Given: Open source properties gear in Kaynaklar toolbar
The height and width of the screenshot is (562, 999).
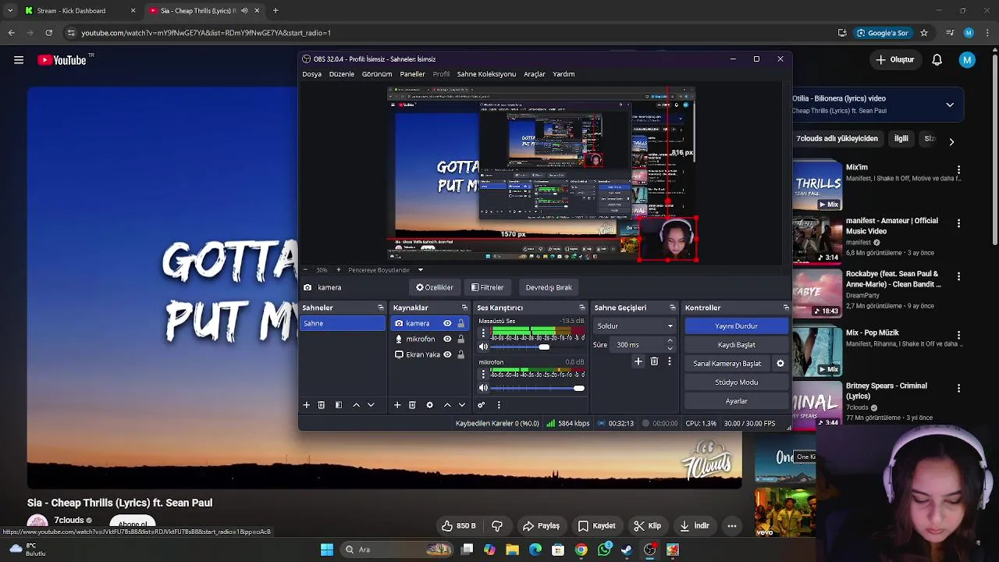Looking at the screenshot, I should point(429,405).
